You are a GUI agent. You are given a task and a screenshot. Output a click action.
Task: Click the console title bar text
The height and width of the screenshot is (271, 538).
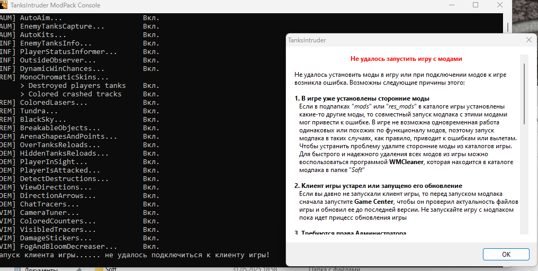tap(55, 5)
